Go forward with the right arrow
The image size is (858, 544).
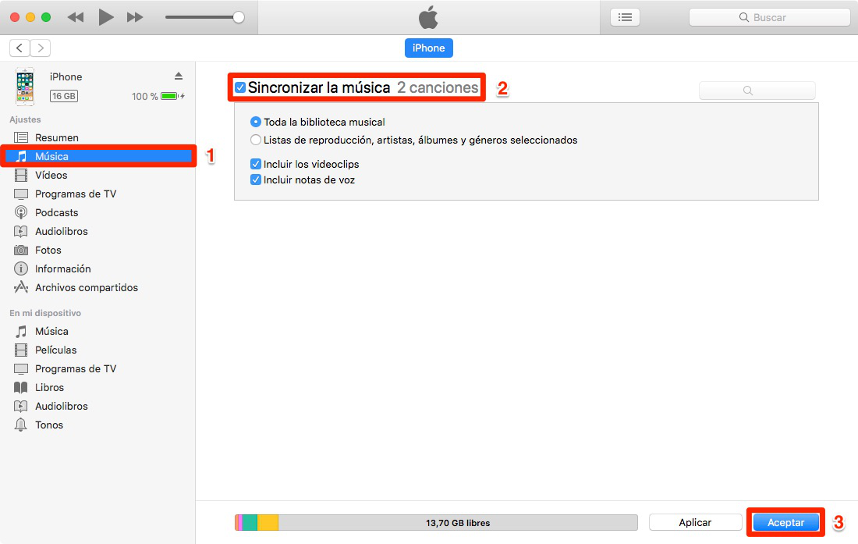tap(41, 48)
